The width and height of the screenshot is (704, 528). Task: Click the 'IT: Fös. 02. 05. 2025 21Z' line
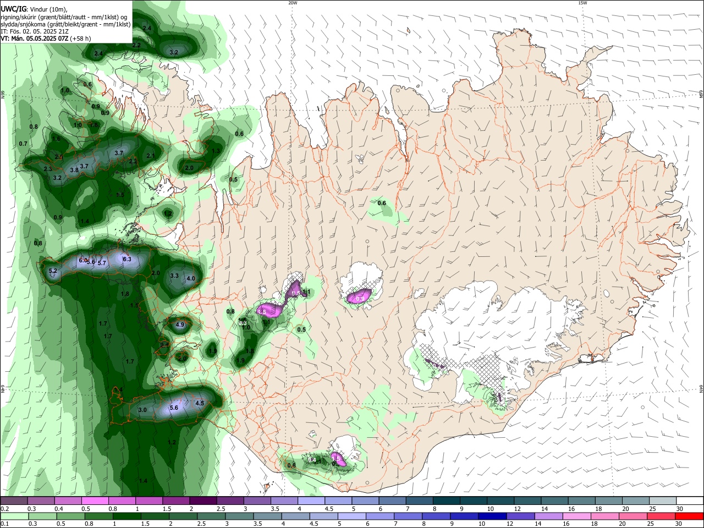(34, 31)
